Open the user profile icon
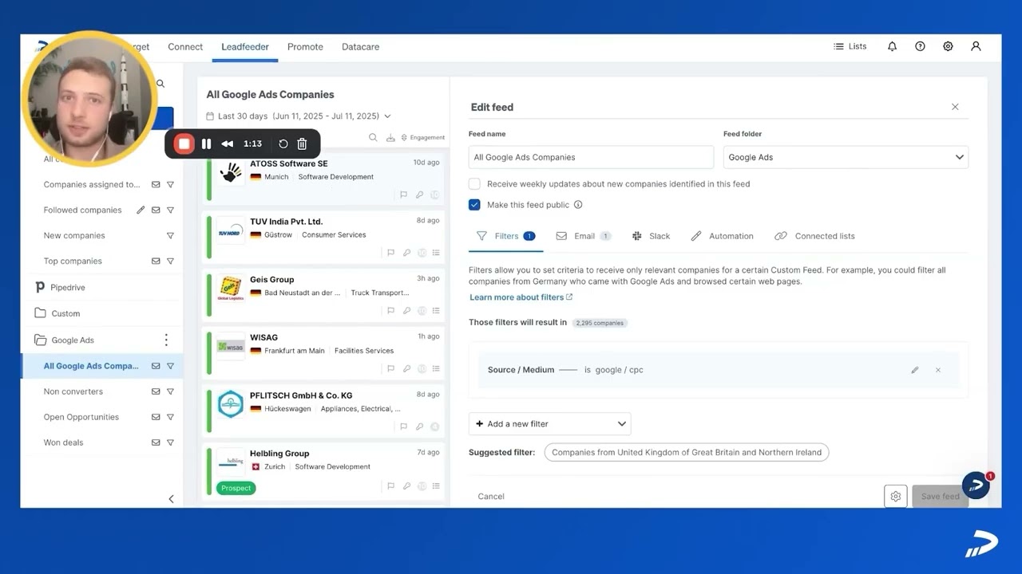Image resolution: width=1022 pixels, height=574 pixels. coord(976,46)
